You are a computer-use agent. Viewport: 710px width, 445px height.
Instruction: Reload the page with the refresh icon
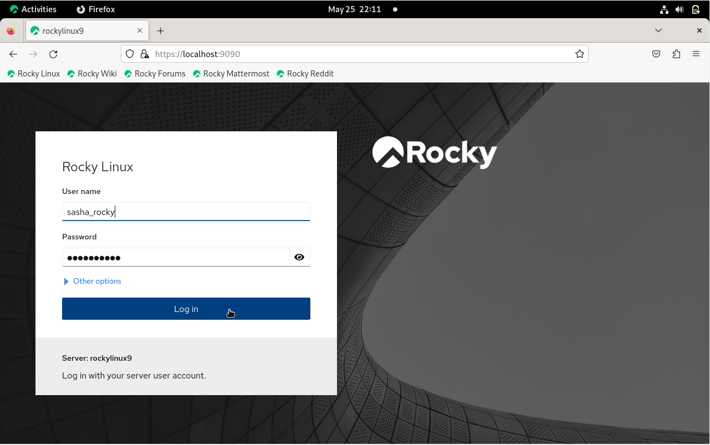pyautogui.click(x=53, y=54)
